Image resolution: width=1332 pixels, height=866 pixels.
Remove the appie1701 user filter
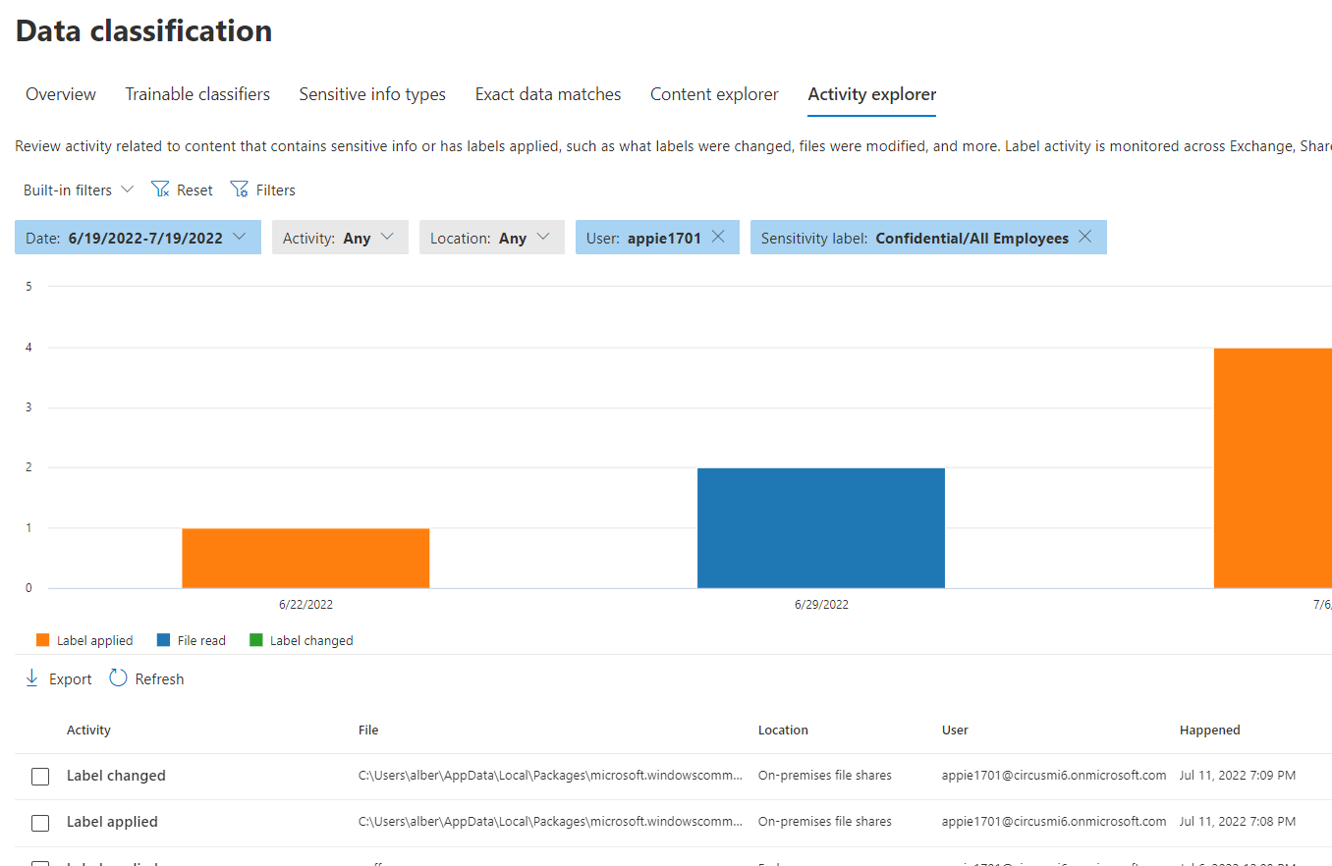[x=718, y=237]
